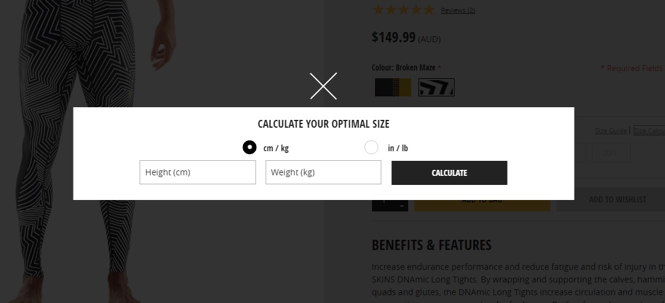Click the quantity number field
This screenshot has height=303, width=665.
point(384,205)
